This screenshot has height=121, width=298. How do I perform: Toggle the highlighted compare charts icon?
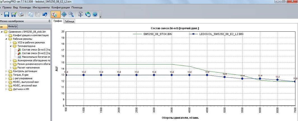[x=54, y=14]
